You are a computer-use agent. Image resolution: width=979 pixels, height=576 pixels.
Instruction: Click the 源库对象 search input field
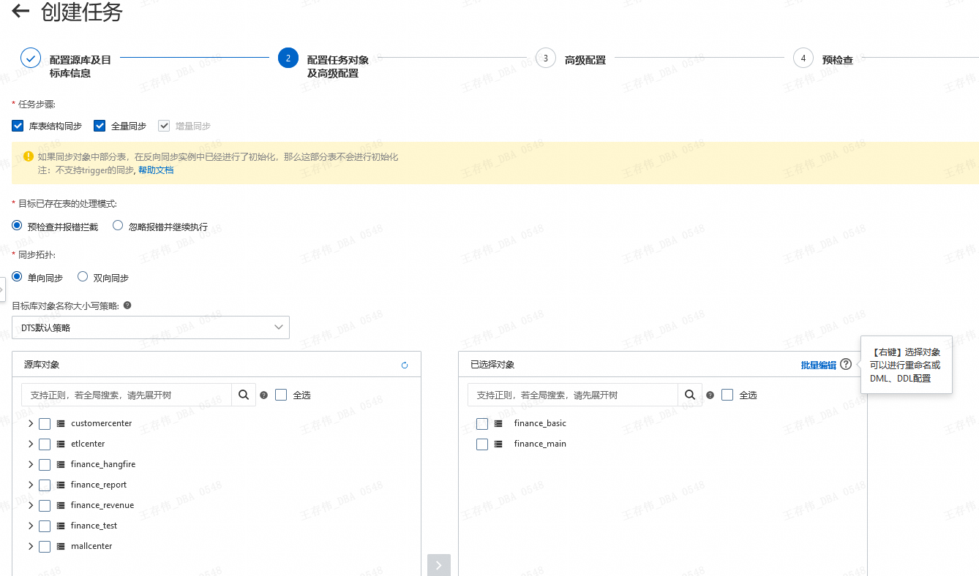(127, 395)
